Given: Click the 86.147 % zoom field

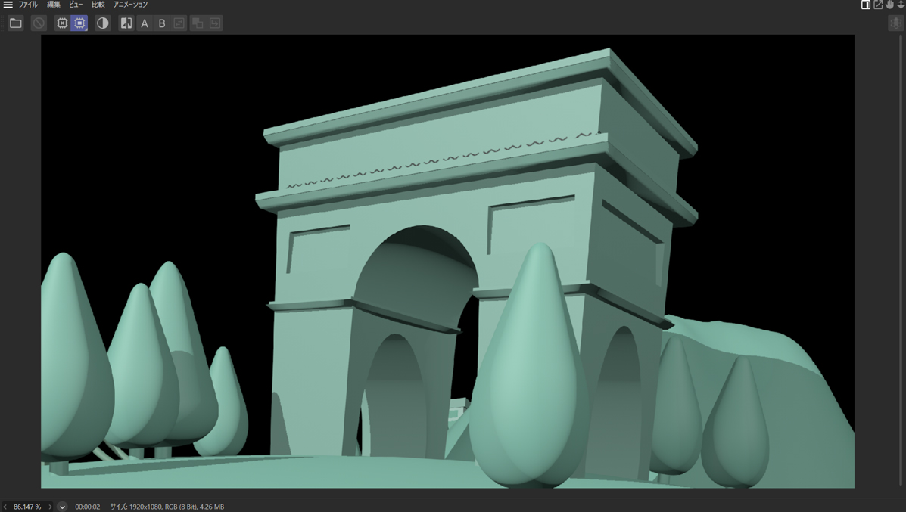Looking at the screenshot, I should point(27,507).
